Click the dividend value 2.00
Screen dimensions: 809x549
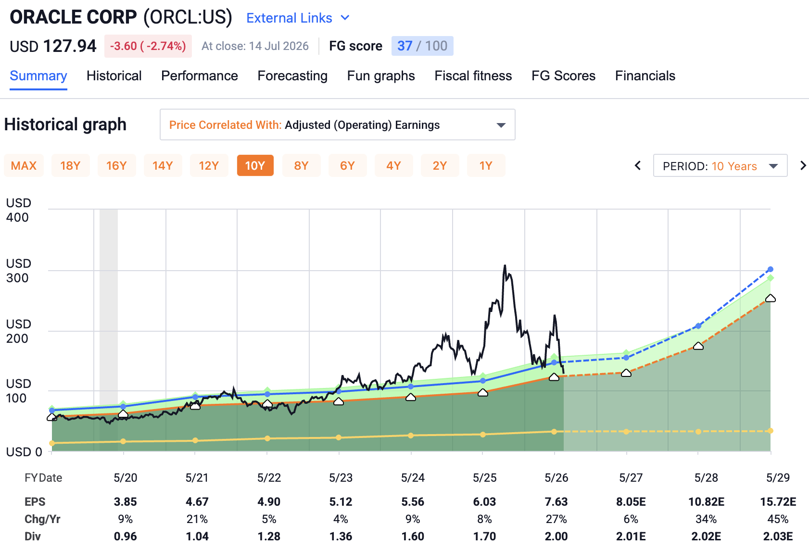pyautogui.click(x=556, y=537)
